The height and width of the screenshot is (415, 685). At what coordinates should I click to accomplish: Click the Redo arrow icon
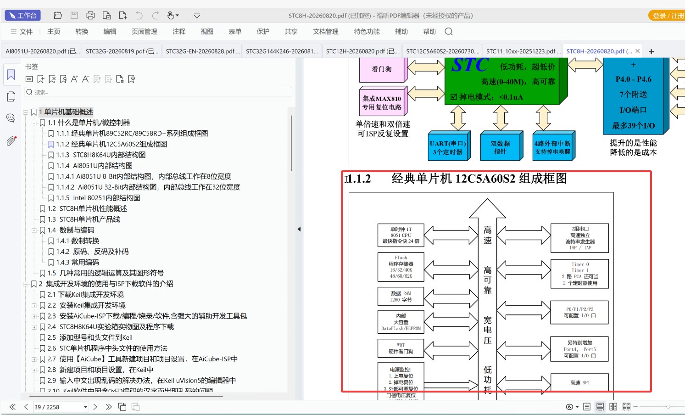pyautogui.click(x=156, y=16)
